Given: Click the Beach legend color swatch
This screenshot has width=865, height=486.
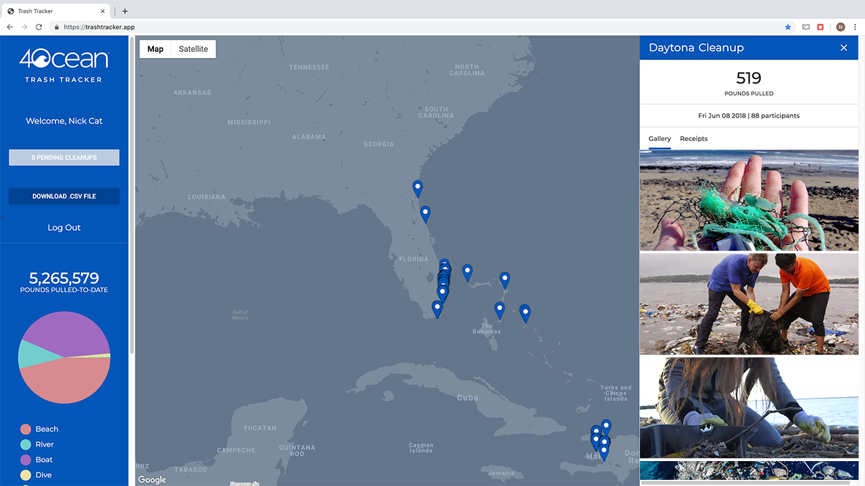Looking at the screenshot, I should coord(26,429).
